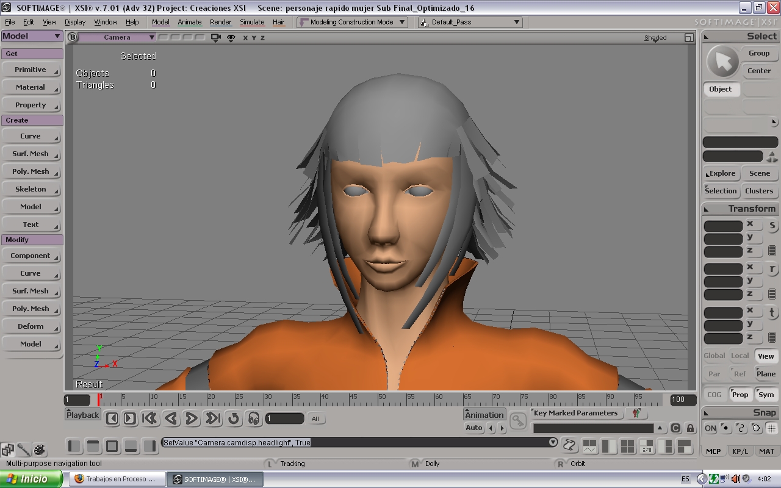The image size is (781, 488).
Task: Enable snap to points icon
Action: point(725,428)
